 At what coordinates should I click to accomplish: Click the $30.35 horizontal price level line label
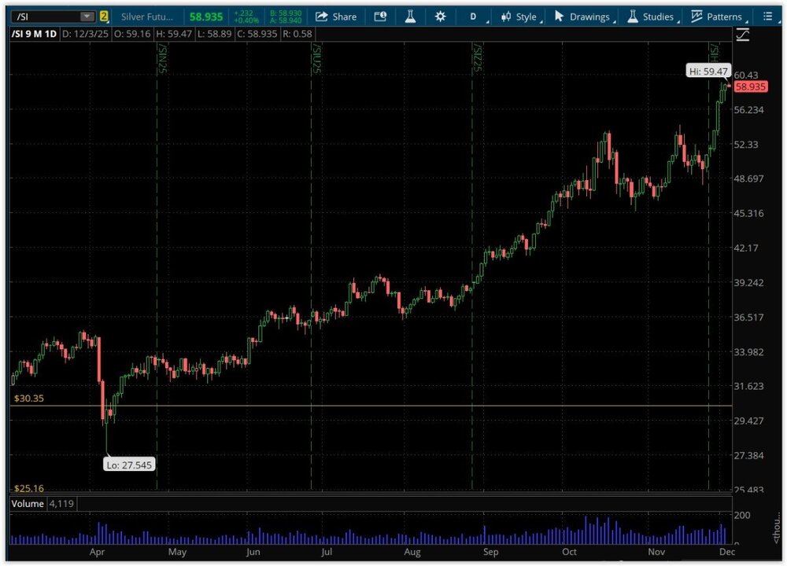coord(28,399)
